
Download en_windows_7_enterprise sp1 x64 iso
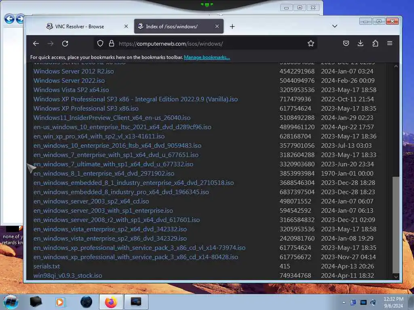116,155
